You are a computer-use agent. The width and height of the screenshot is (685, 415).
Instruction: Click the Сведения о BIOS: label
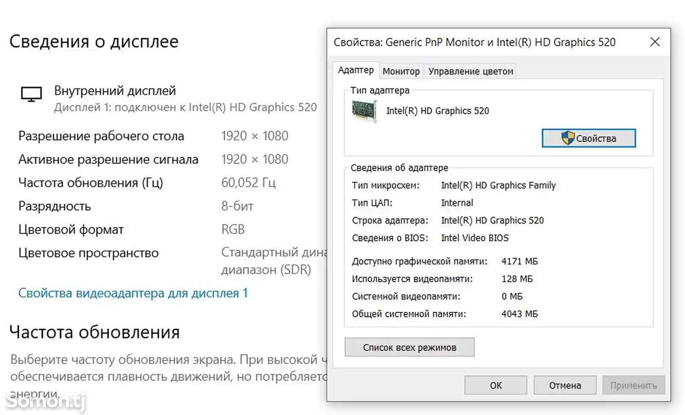click(390, 238)
